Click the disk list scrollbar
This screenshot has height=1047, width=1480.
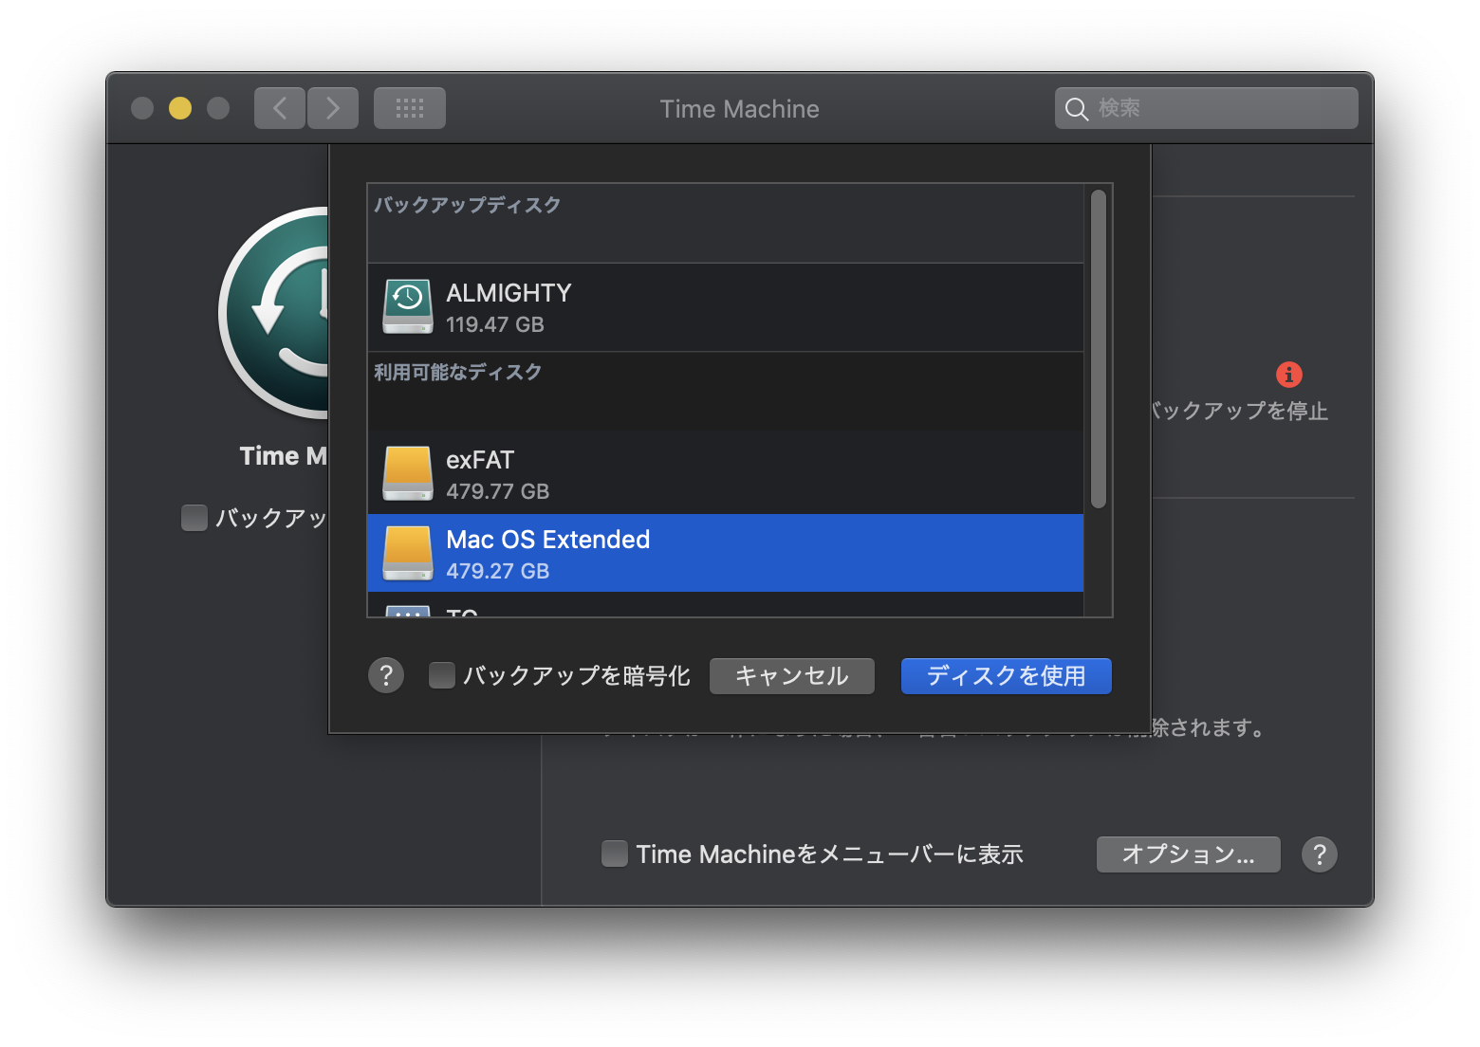click(1099, 349)
